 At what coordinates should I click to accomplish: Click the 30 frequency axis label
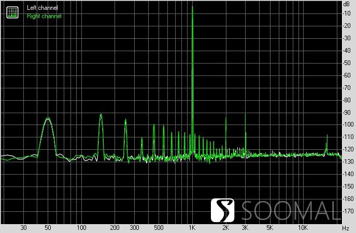click(23, 227)
